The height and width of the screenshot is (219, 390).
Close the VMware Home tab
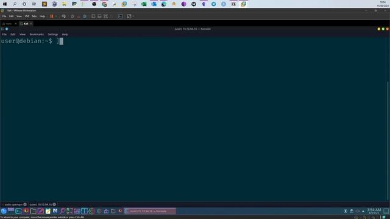pos(16,24)
